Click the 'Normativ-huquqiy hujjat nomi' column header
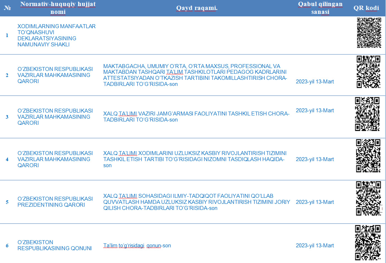This screenshot has height=263, width=386. 58,8
